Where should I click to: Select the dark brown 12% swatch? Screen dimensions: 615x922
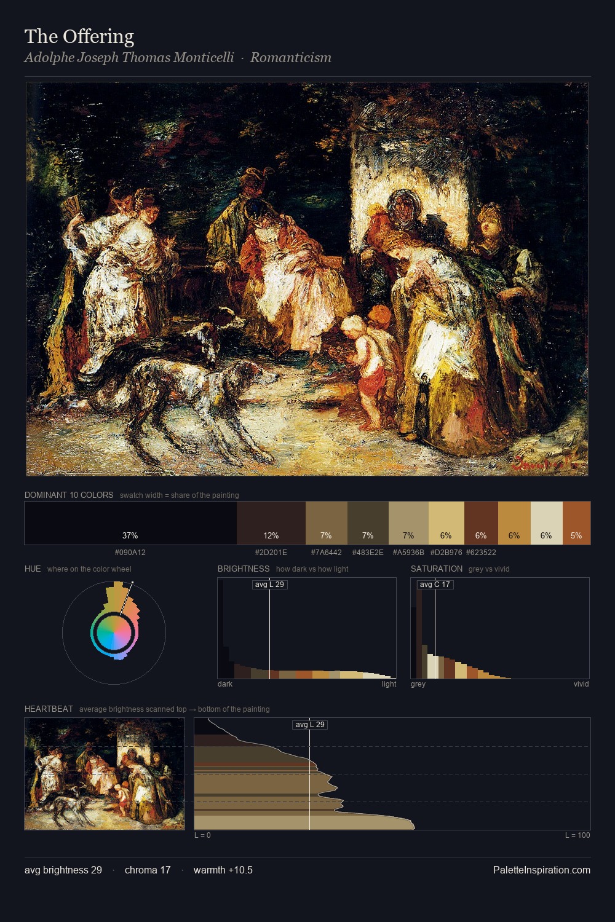click(x=271, y=523)
